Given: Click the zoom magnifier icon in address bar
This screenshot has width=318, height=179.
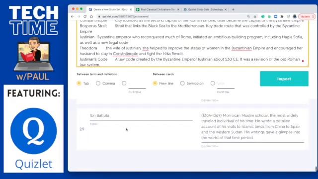Looking at the screenshot, I should tap(248, 16).
